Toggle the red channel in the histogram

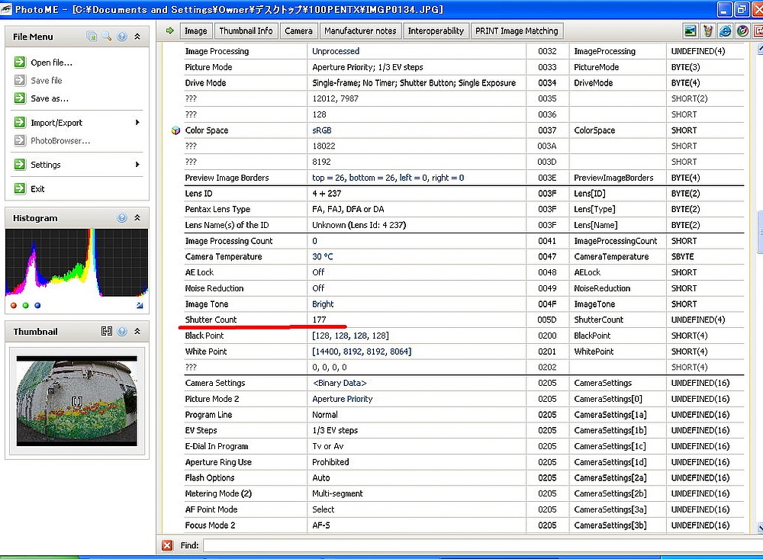pos(14,305)
